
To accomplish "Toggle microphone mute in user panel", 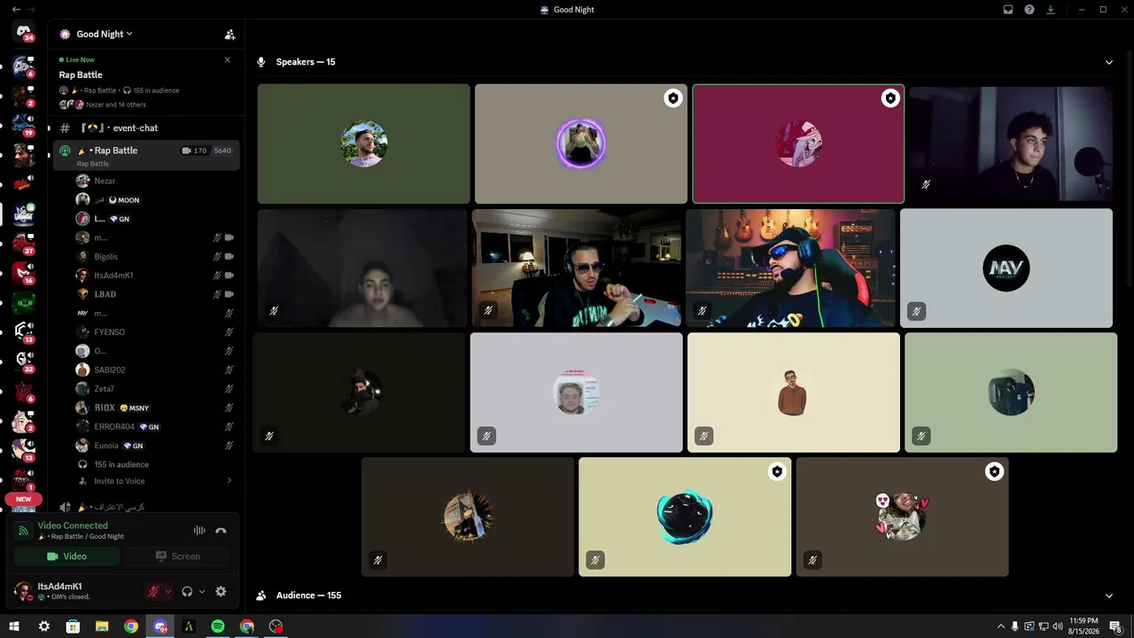I will point(153,591).
